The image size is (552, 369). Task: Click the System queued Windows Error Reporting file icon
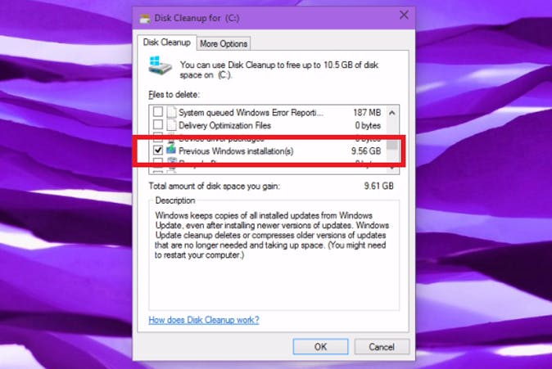(x=171, y=112)
